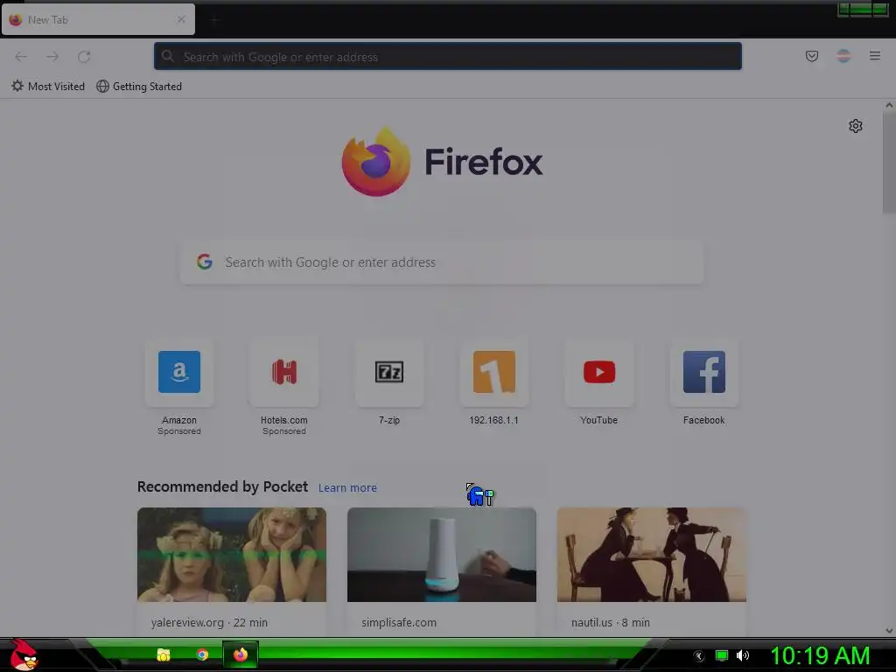
Task: Open the 7-zip top site tile
Action: 389,372
